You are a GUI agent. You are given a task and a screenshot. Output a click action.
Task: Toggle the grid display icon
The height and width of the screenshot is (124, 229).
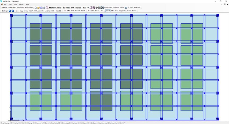click(99, 8)
